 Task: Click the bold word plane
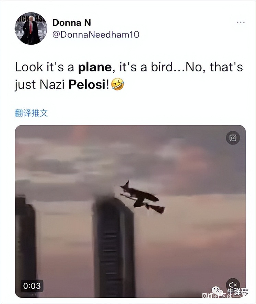pyautogui.click(x=95, y=68)
